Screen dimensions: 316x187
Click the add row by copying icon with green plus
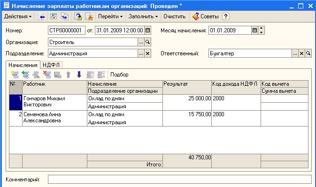[x=25, y=75]
